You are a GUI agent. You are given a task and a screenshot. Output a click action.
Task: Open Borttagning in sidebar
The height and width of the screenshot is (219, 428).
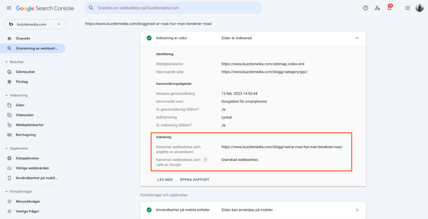(x=25, y=134)
